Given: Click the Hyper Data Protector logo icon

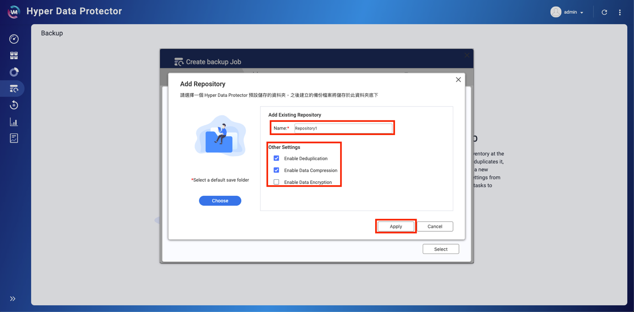Looking at the screenshot, I should pos(14,12).
